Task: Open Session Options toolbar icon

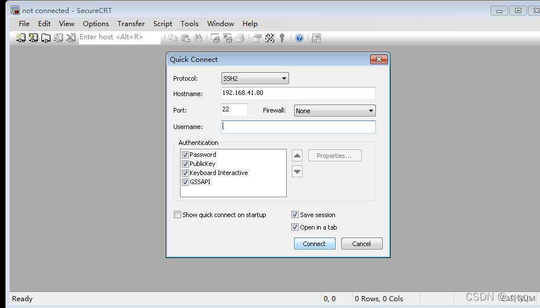Action: [x=257, y=38]
